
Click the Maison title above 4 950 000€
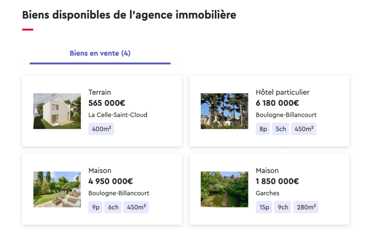(x=100, y=170)
